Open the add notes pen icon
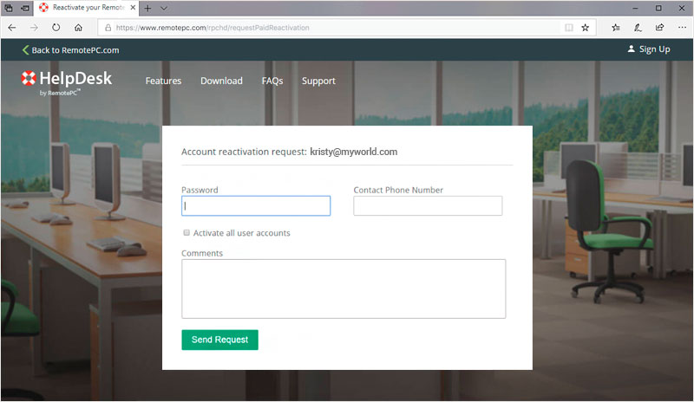 tap(638, 28)
